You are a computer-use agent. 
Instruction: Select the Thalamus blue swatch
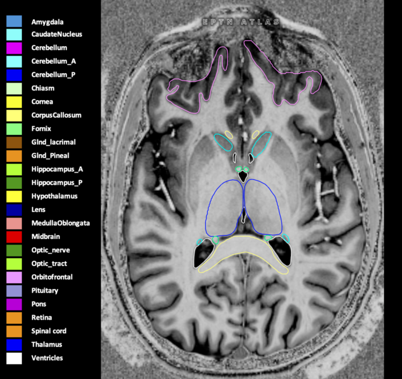14,345
